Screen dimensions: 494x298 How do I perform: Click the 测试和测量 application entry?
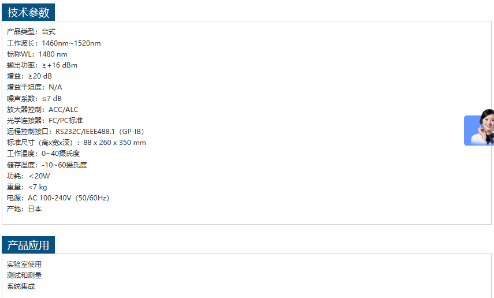coord(24,275)
